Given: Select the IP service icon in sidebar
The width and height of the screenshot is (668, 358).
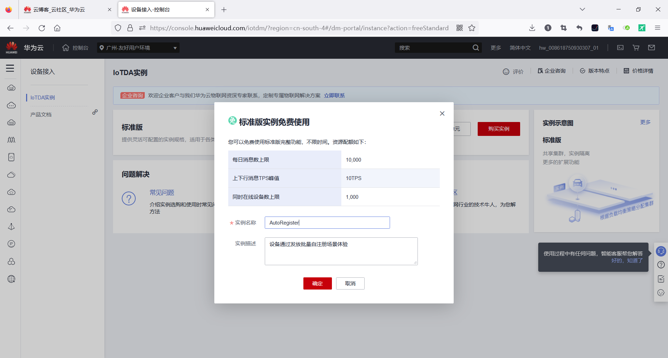Looking at the screenshot, I should click(11, 244).
